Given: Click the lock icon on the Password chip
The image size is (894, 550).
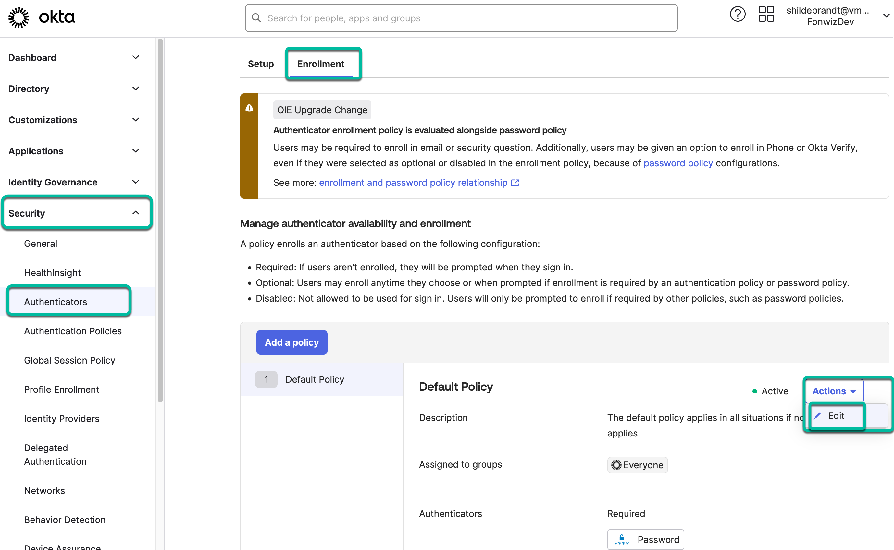Looking at the screenshot, I should [x=621, y=539].
